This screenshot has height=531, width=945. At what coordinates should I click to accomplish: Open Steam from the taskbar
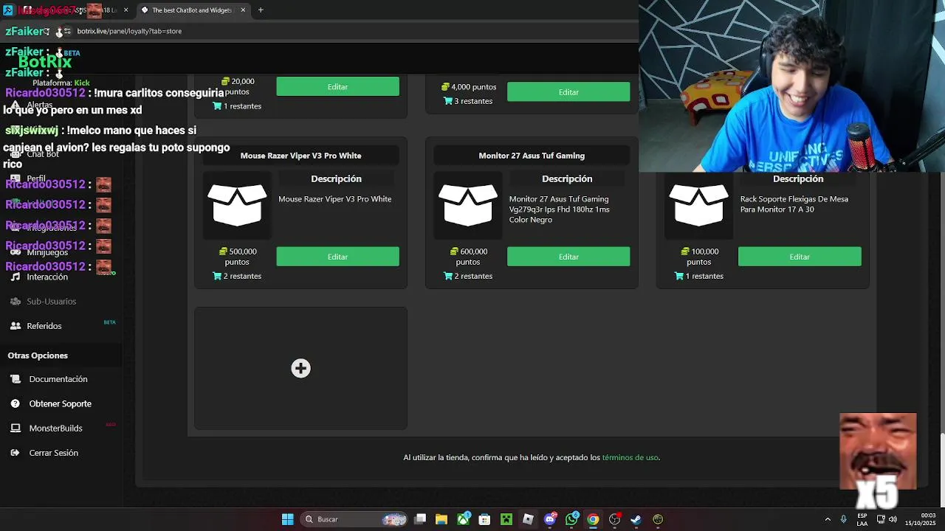pos(636,519)
